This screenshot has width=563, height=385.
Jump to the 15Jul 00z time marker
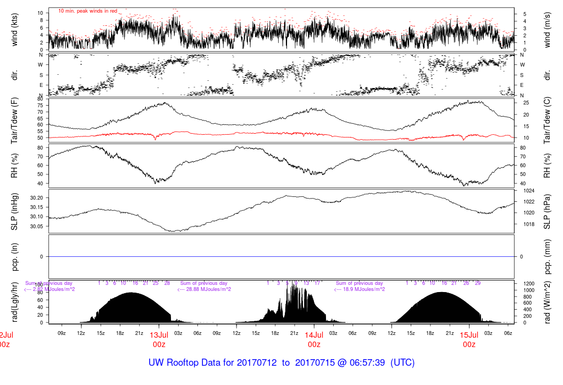point(469,339)
